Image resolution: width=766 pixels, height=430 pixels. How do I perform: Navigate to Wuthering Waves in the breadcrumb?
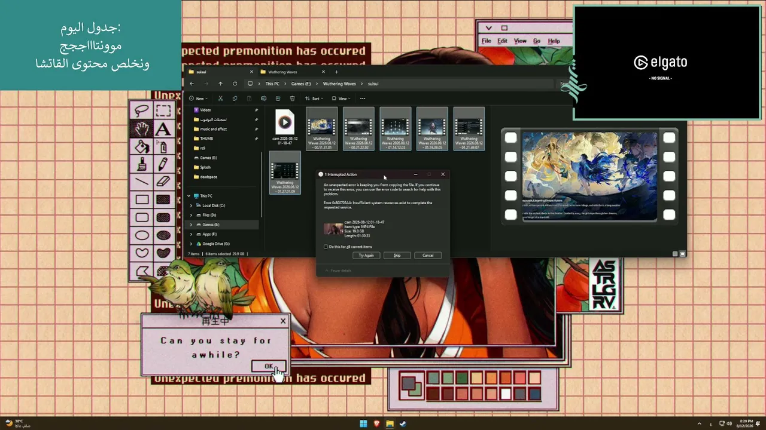pos(339,84)
